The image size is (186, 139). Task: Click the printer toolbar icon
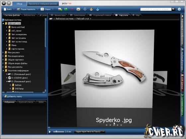click(85, 9)
